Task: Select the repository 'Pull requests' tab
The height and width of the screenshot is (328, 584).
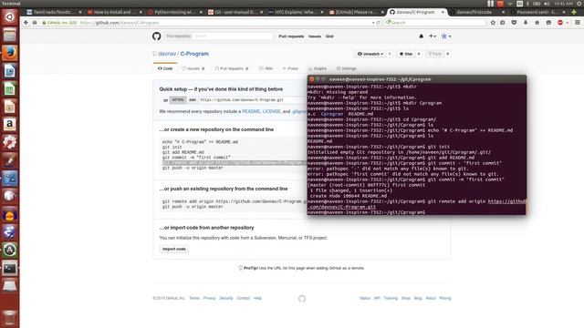Action: point(232,69)
